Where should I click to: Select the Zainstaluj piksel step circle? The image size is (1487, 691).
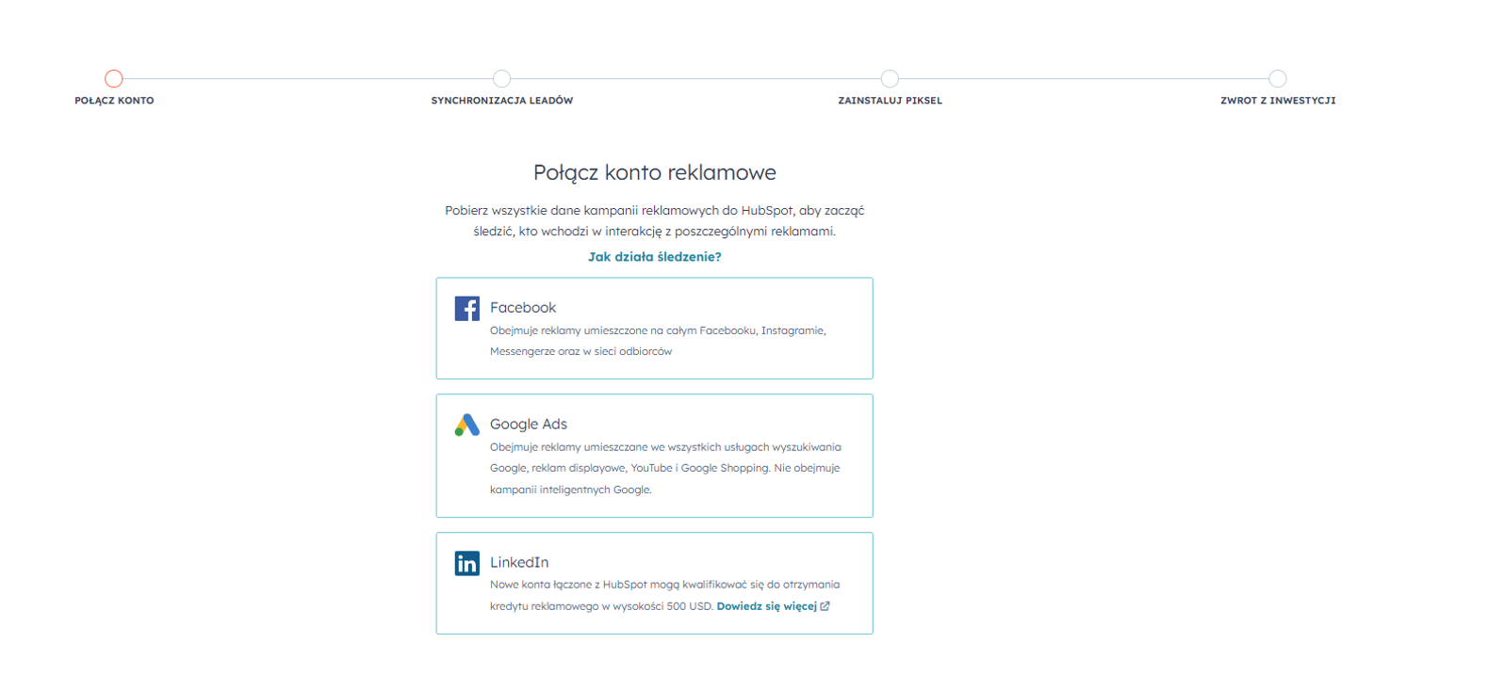tap(890, 78)
